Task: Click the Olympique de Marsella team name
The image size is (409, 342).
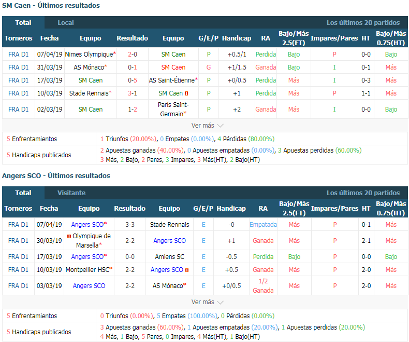Action: 92,241
